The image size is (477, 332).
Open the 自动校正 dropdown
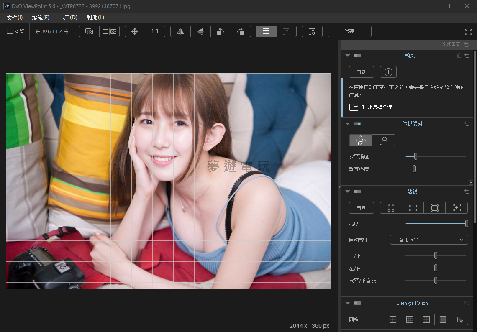point(428,240)
